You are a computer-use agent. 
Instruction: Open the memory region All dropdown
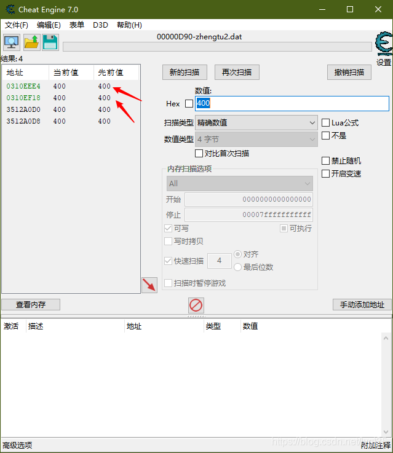240,183
